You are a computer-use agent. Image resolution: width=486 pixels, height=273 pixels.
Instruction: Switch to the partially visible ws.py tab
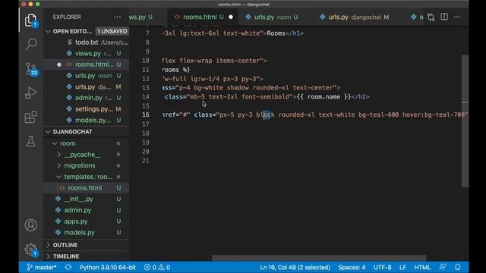(141, 17)
